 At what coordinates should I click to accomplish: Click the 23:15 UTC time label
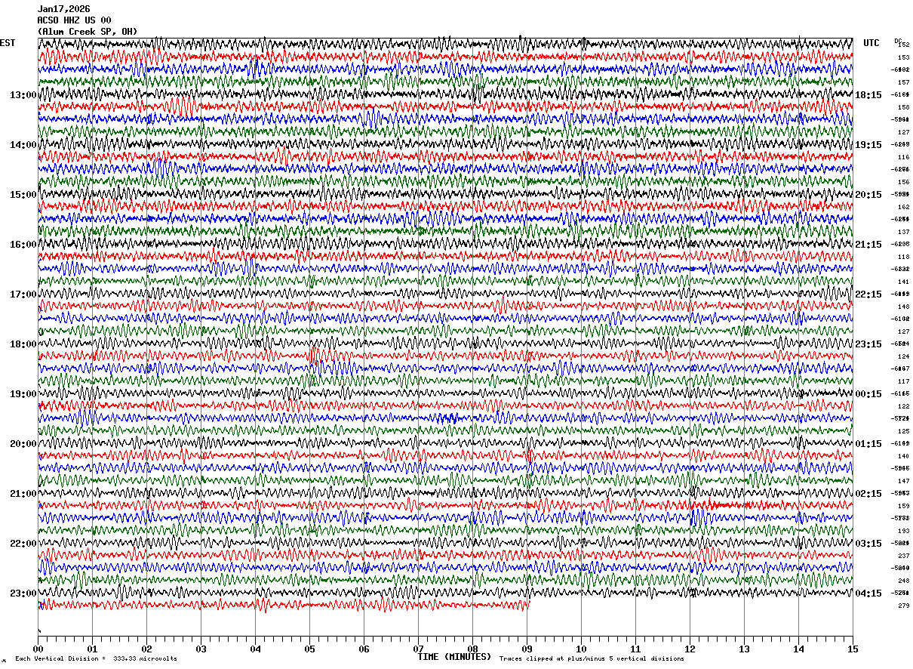[868, 344]
